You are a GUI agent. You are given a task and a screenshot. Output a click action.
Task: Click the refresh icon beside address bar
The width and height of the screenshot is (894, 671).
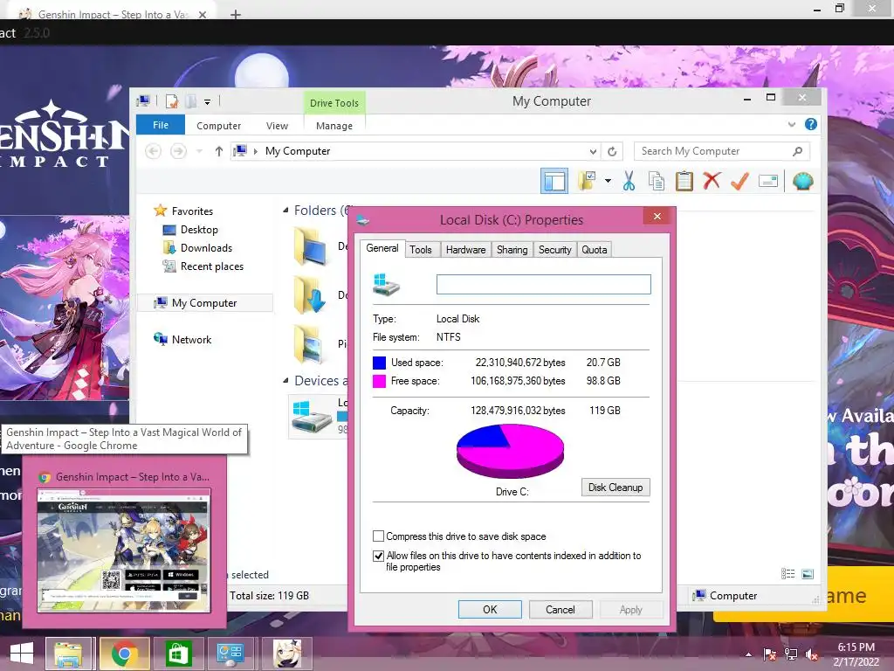click(x=612, y=151)
